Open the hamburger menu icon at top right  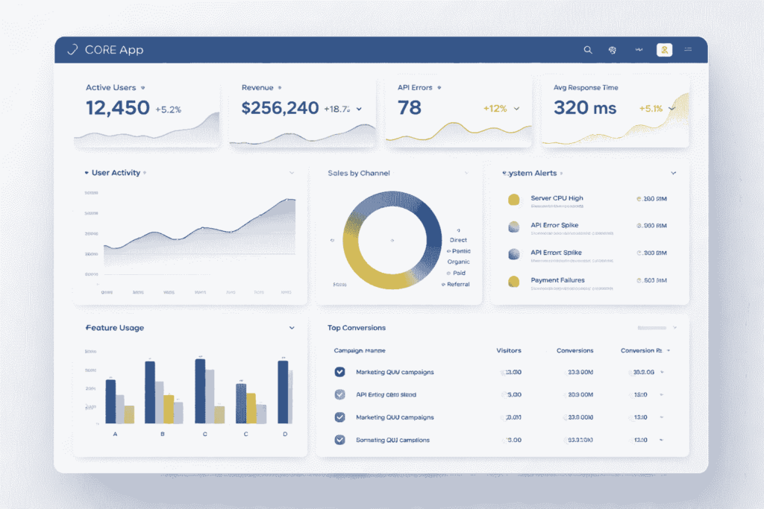pyautogui.click(x=688, y=50)
